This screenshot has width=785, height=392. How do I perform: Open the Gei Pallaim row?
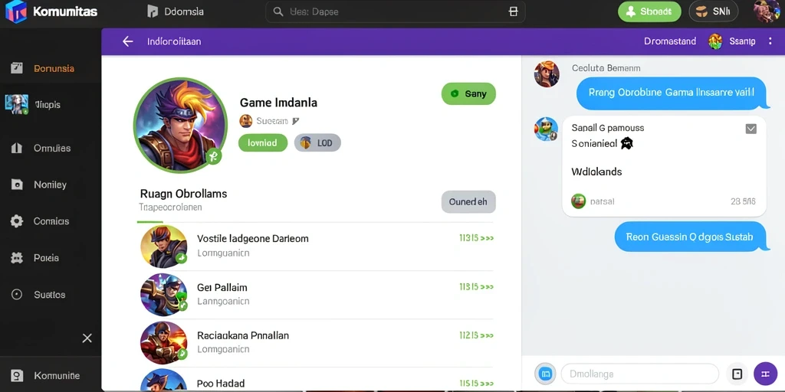click(x=315, y=295)
